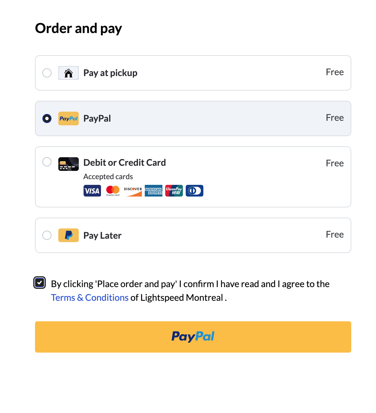The image size is (376, 413).
Task: Click the Diners Club card icon
Action: (194, 191)
